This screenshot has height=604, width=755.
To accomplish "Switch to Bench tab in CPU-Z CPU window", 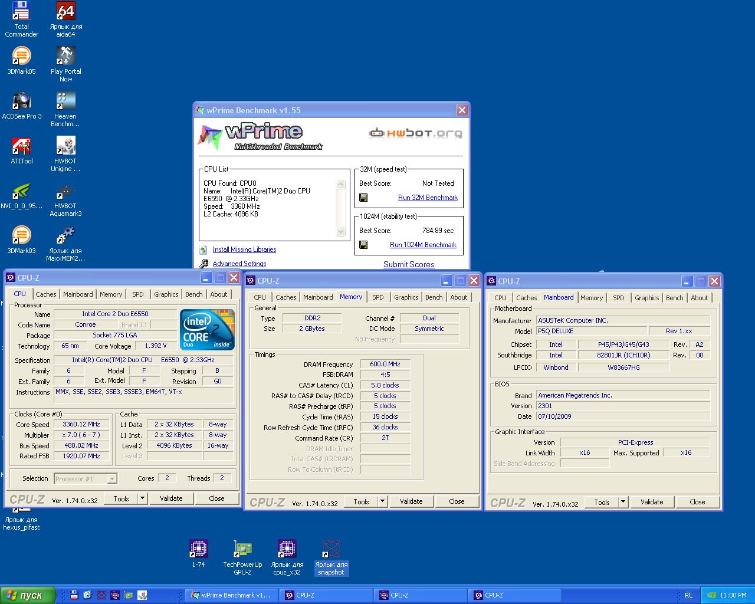I will point(193,294).
